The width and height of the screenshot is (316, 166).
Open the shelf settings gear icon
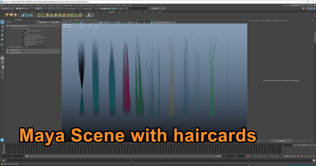(x=3, y=16)
